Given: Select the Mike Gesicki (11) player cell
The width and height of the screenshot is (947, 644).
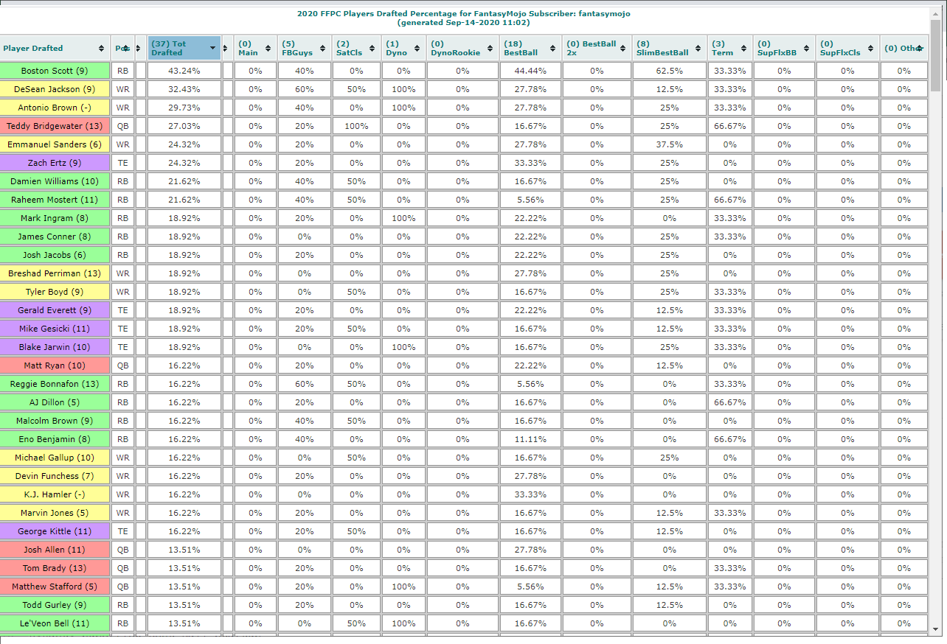Looking at the screenshot, I should [55, 329].
